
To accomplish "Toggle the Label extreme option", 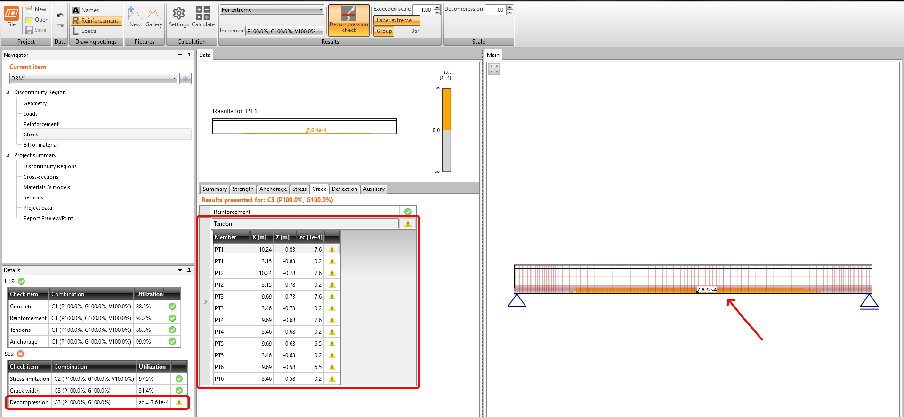I will coord(396,20).
